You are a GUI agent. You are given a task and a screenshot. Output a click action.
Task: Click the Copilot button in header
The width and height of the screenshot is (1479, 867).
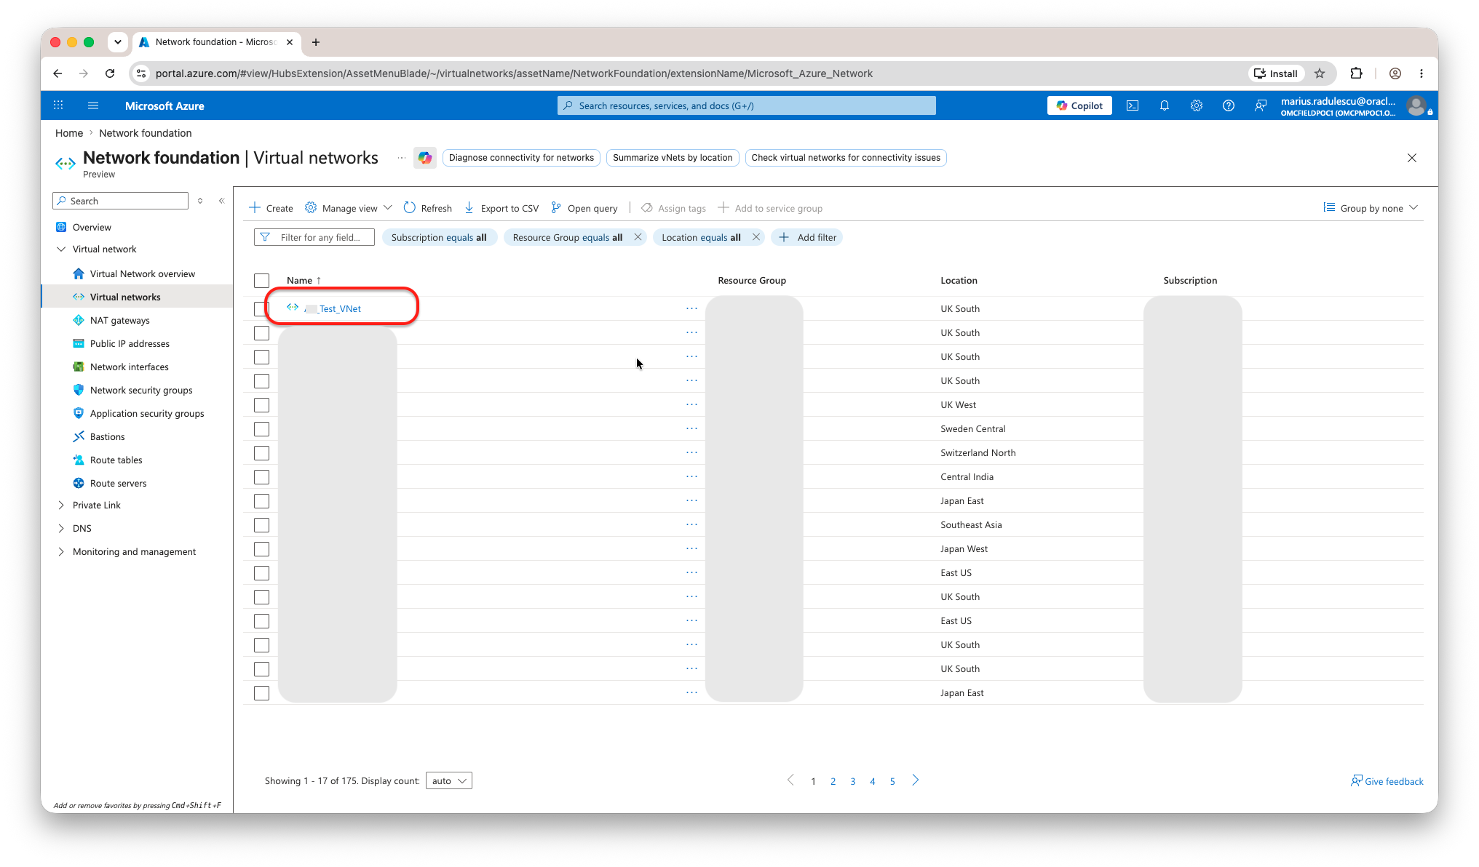[1079, 105]
